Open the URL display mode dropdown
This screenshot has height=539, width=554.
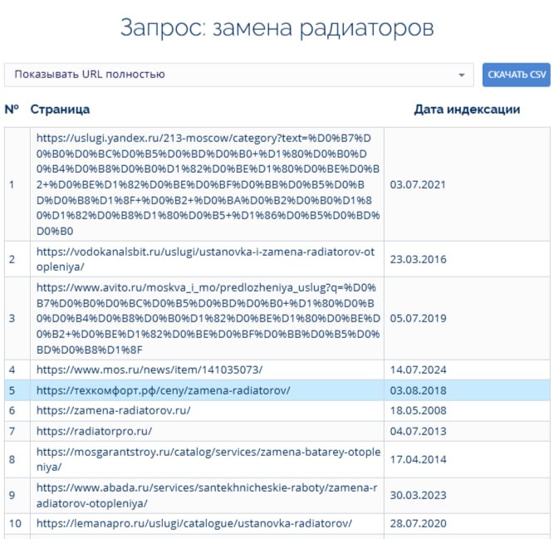point(238,75)
